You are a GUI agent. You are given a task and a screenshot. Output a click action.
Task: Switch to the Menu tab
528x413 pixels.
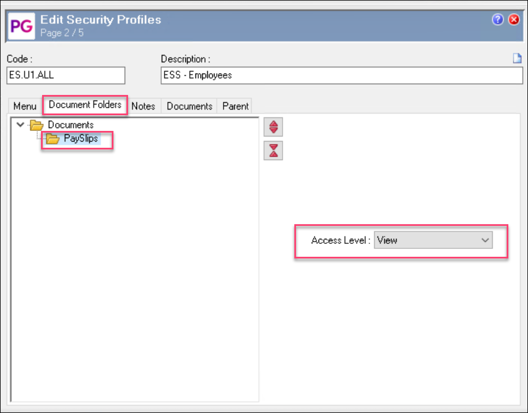25,106
